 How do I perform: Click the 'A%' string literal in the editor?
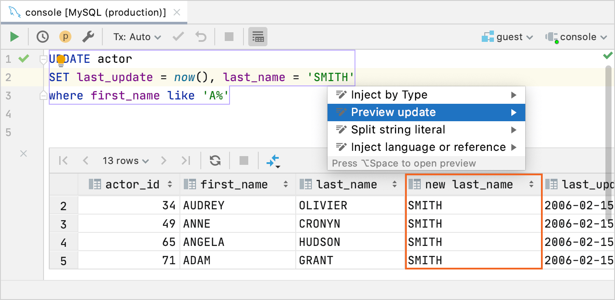coord(216,95)
